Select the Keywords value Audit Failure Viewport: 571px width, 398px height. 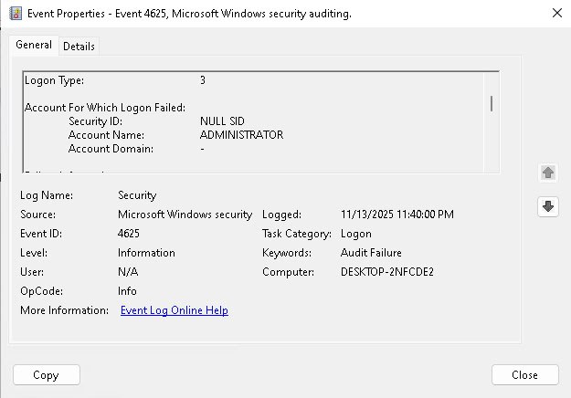click(x=370, y=253)
